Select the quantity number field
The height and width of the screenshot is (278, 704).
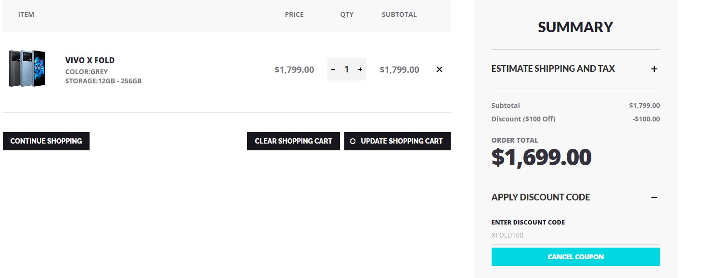[x=346, y=69]
